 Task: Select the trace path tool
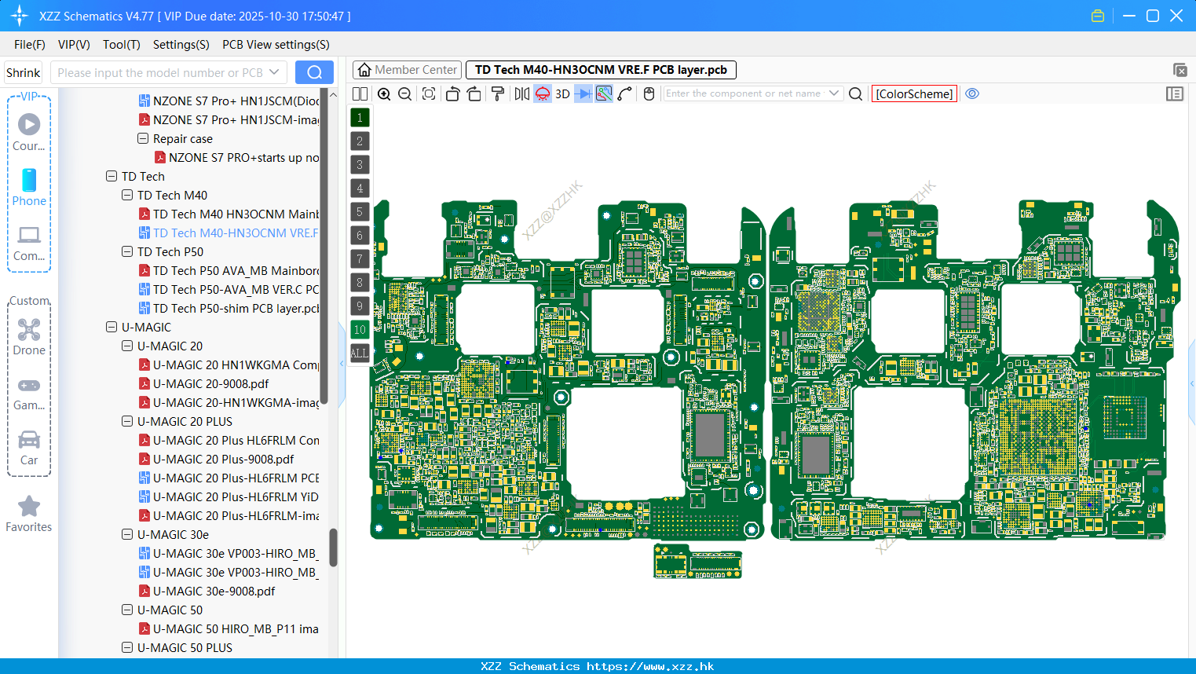[x=624, y=93]
